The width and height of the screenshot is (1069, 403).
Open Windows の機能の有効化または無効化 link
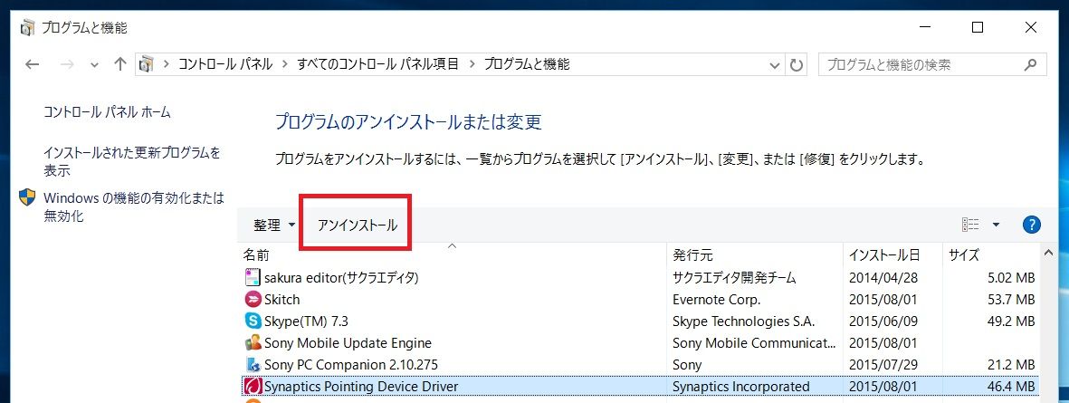pyautogui.click(x=134, y=207)
